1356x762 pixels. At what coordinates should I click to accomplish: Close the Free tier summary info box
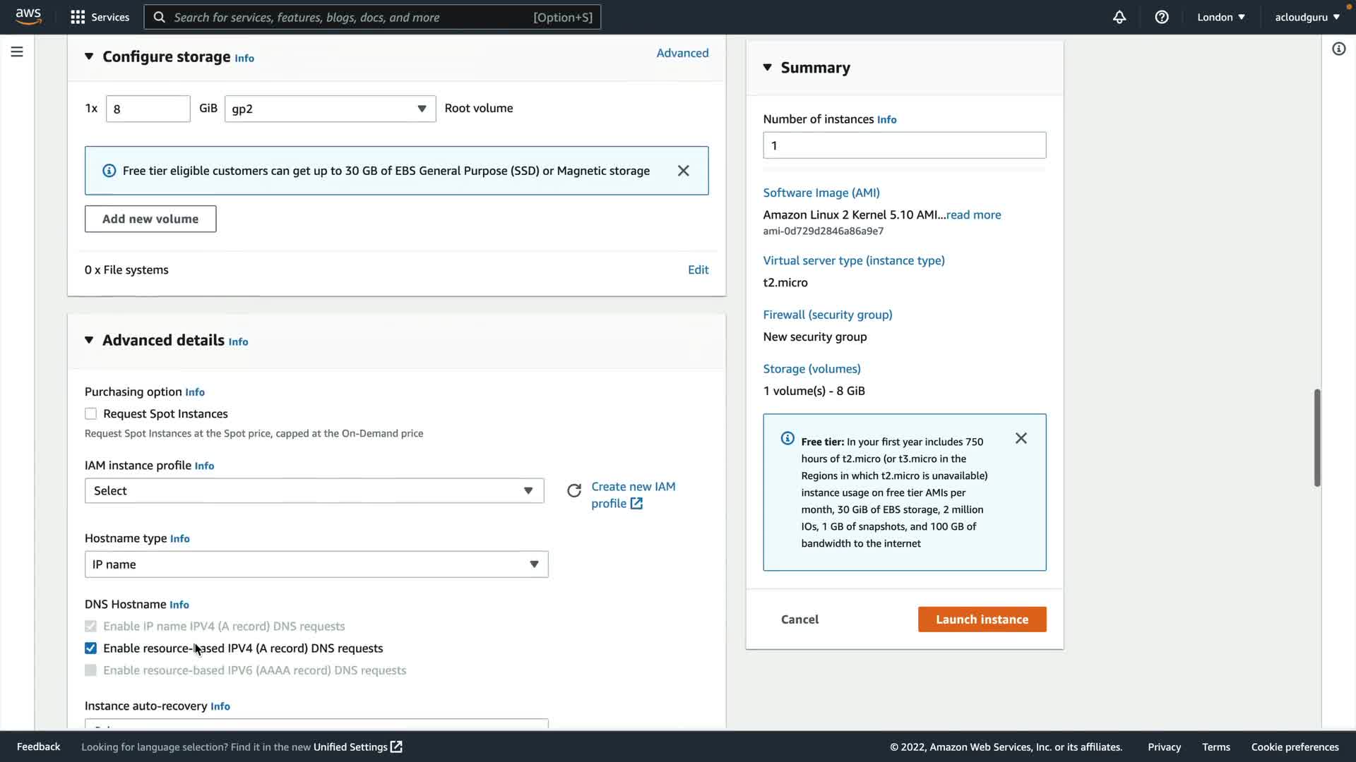click(x=1021, y=438)
